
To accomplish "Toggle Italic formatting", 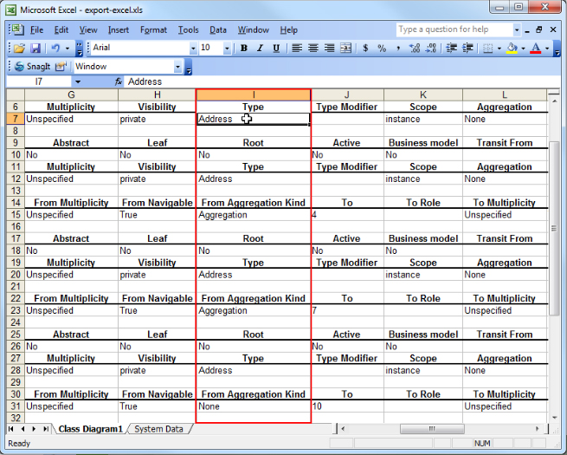I will pos(260,49).
